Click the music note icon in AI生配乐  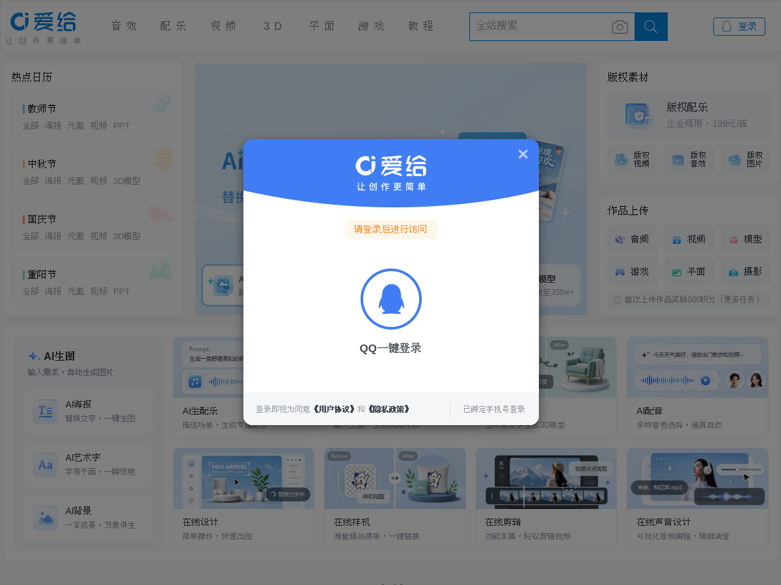pos(195,381)
